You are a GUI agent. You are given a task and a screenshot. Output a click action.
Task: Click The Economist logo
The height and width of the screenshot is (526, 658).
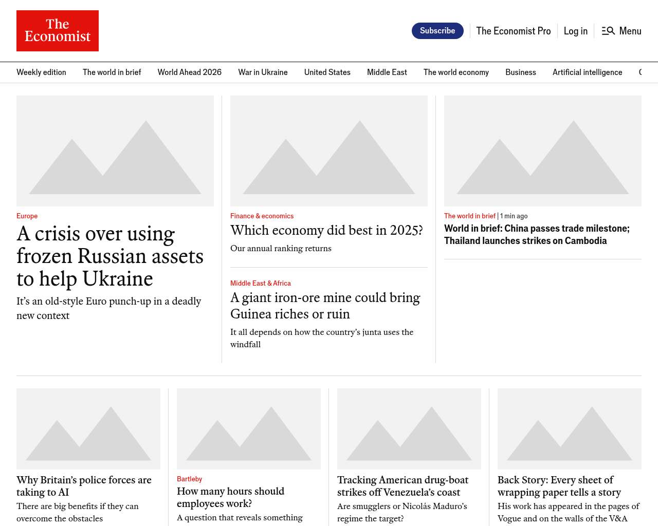click(x=58, y=31)
